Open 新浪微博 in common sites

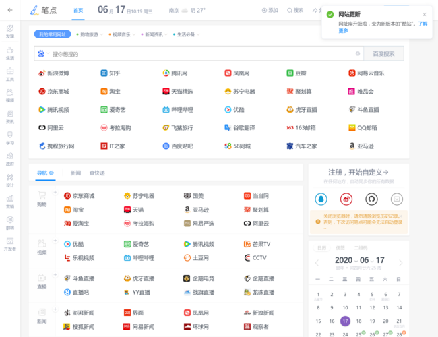pyautogui.click(x=54, y=73)
